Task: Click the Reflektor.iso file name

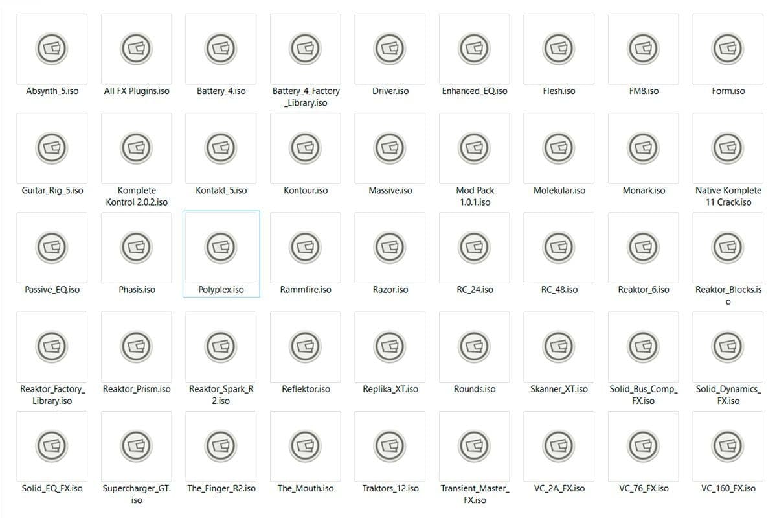Action: pos(306,389)
